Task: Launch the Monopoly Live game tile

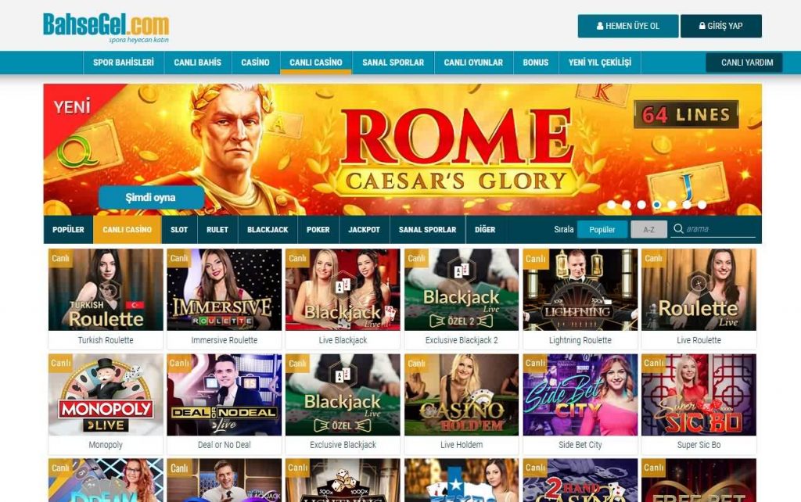Action: pos(106,395)
